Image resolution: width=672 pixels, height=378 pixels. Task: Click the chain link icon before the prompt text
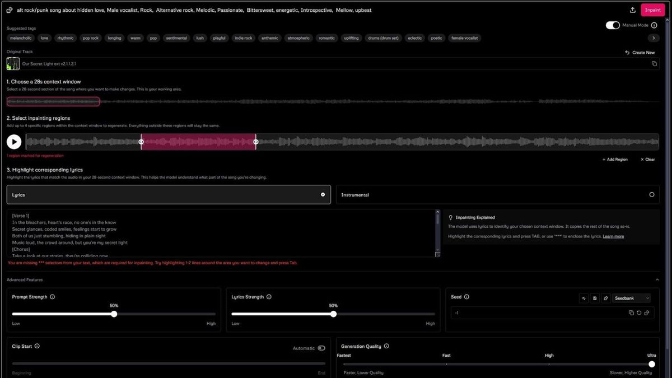click(8, 10)
